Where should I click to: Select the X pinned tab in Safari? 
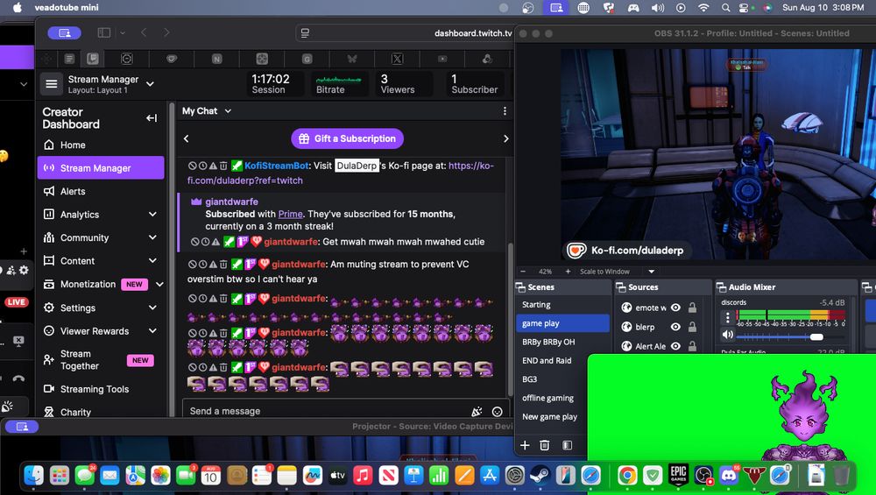tap(397, 59)
